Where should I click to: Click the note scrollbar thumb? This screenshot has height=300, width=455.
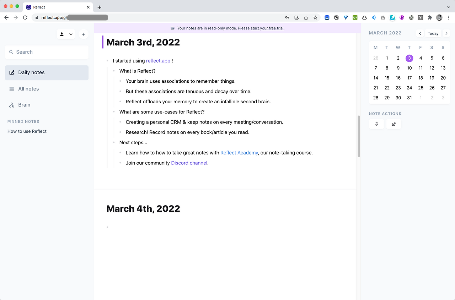coord(359,137)
